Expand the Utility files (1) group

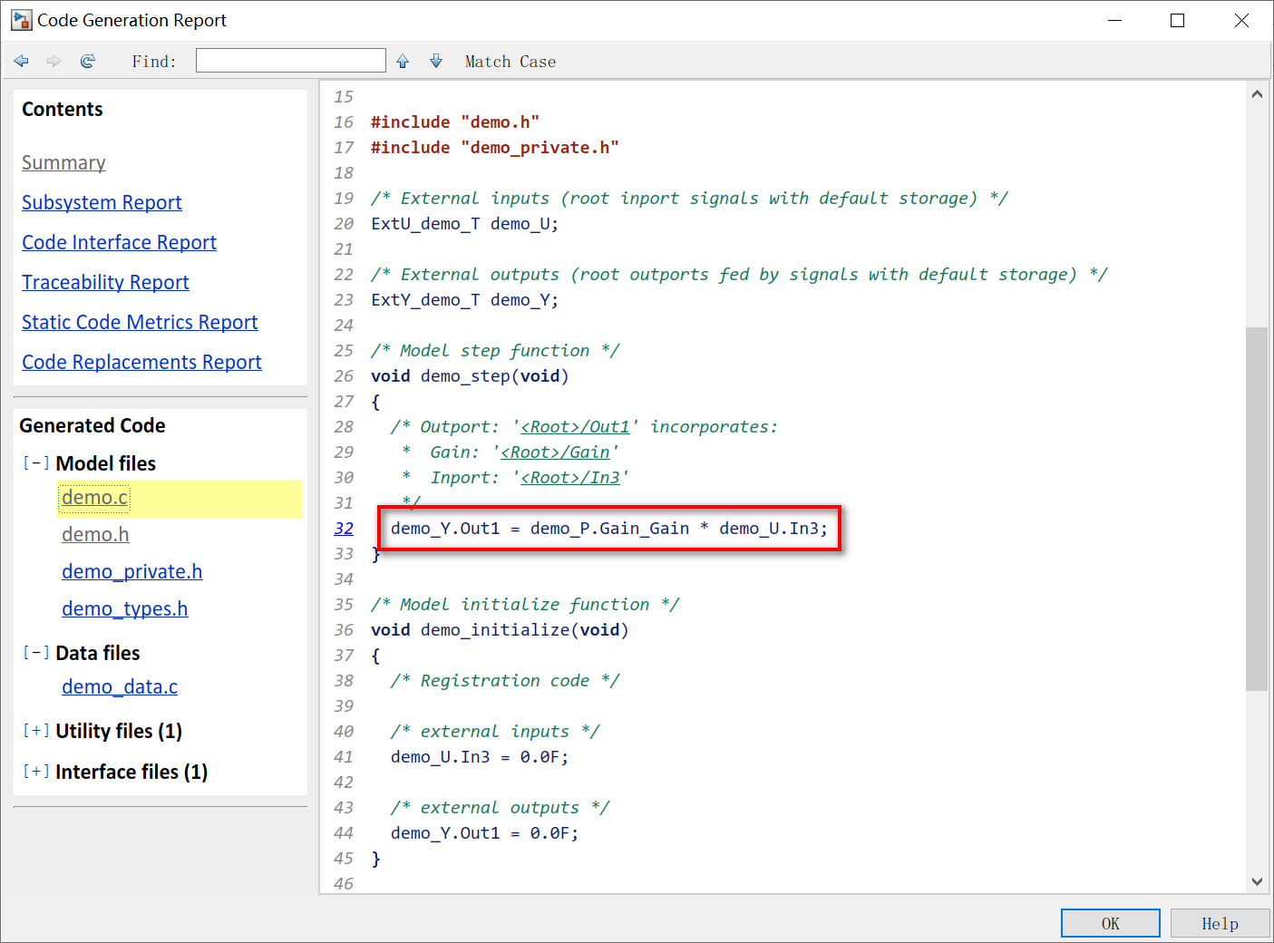pyautogui.click(x=36, y=731)
